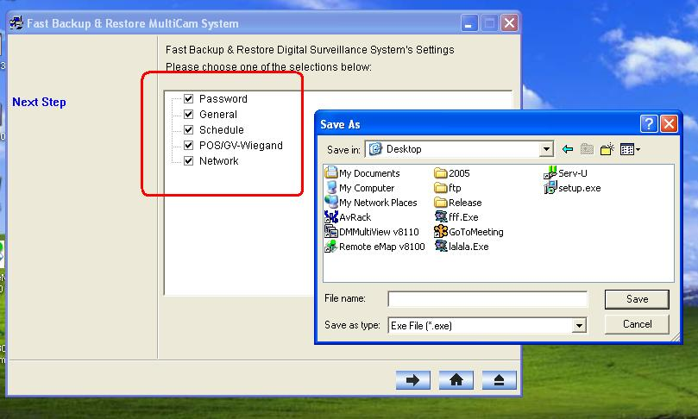This screenshot has width=698, height=419.
Task: Close the Fast Backup & Restore window
Action: tap(510, 23)
